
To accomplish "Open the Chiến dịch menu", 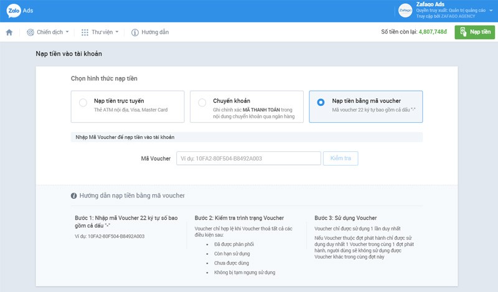I will click(48, 32).
